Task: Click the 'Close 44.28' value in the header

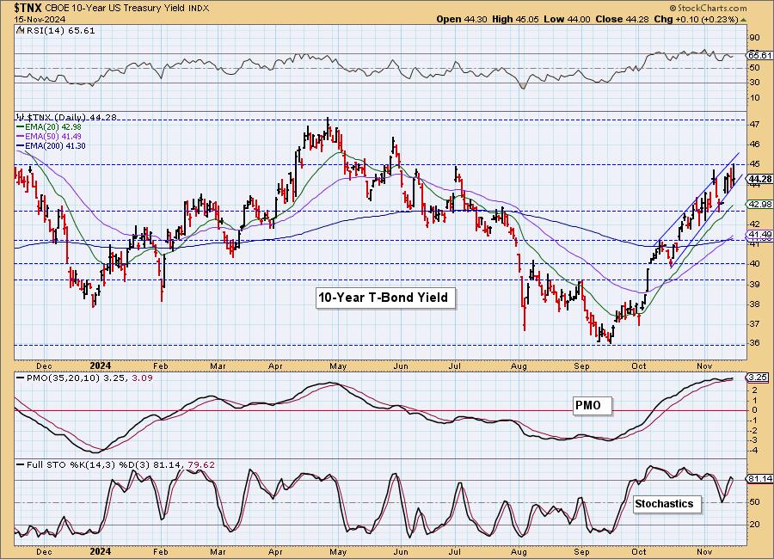Action: point(622,19)
